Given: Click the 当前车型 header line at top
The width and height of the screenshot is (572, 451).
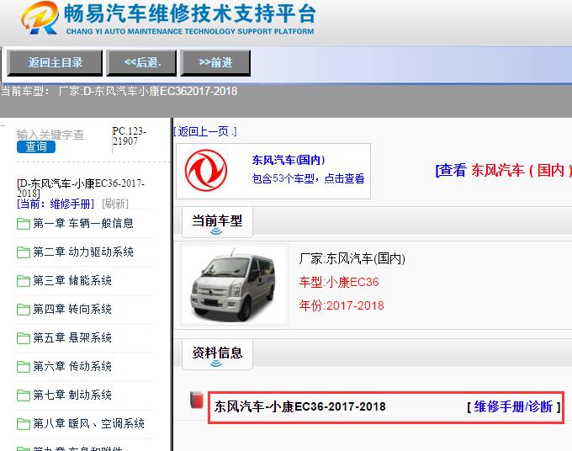Looking at the screenshot, I should pyautogui.click(x=119, y=91).
